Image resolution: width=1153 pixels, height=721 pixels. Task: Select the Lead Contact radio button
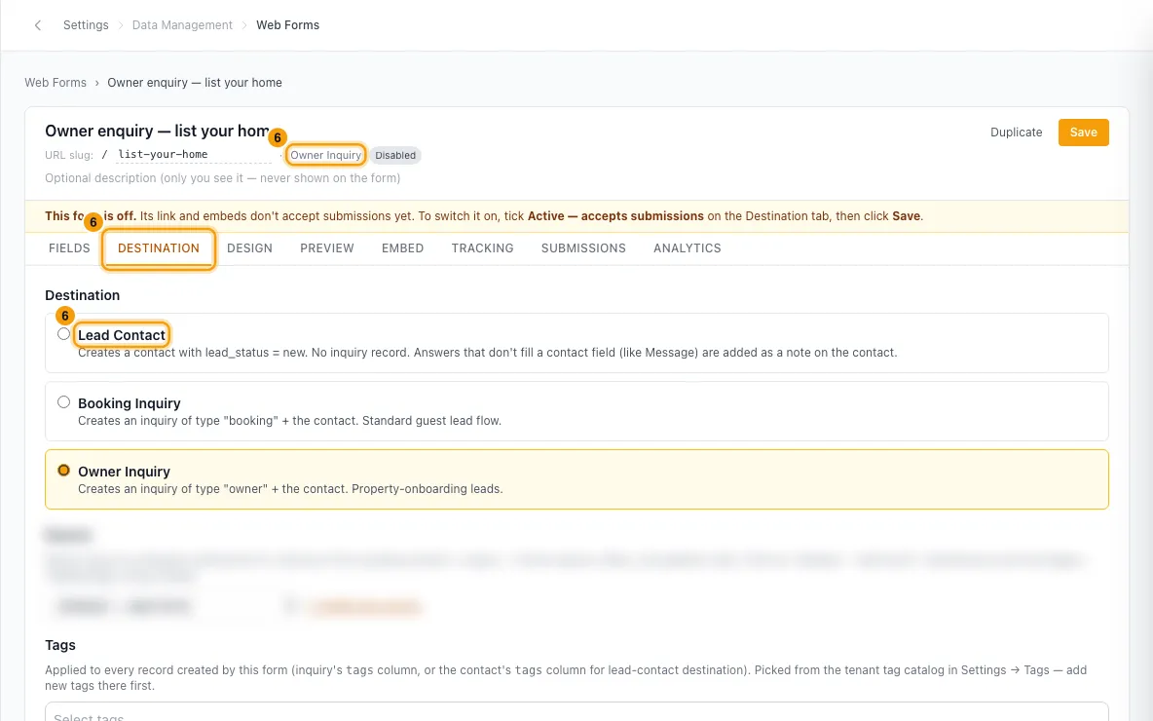click(x=64, y=334)
